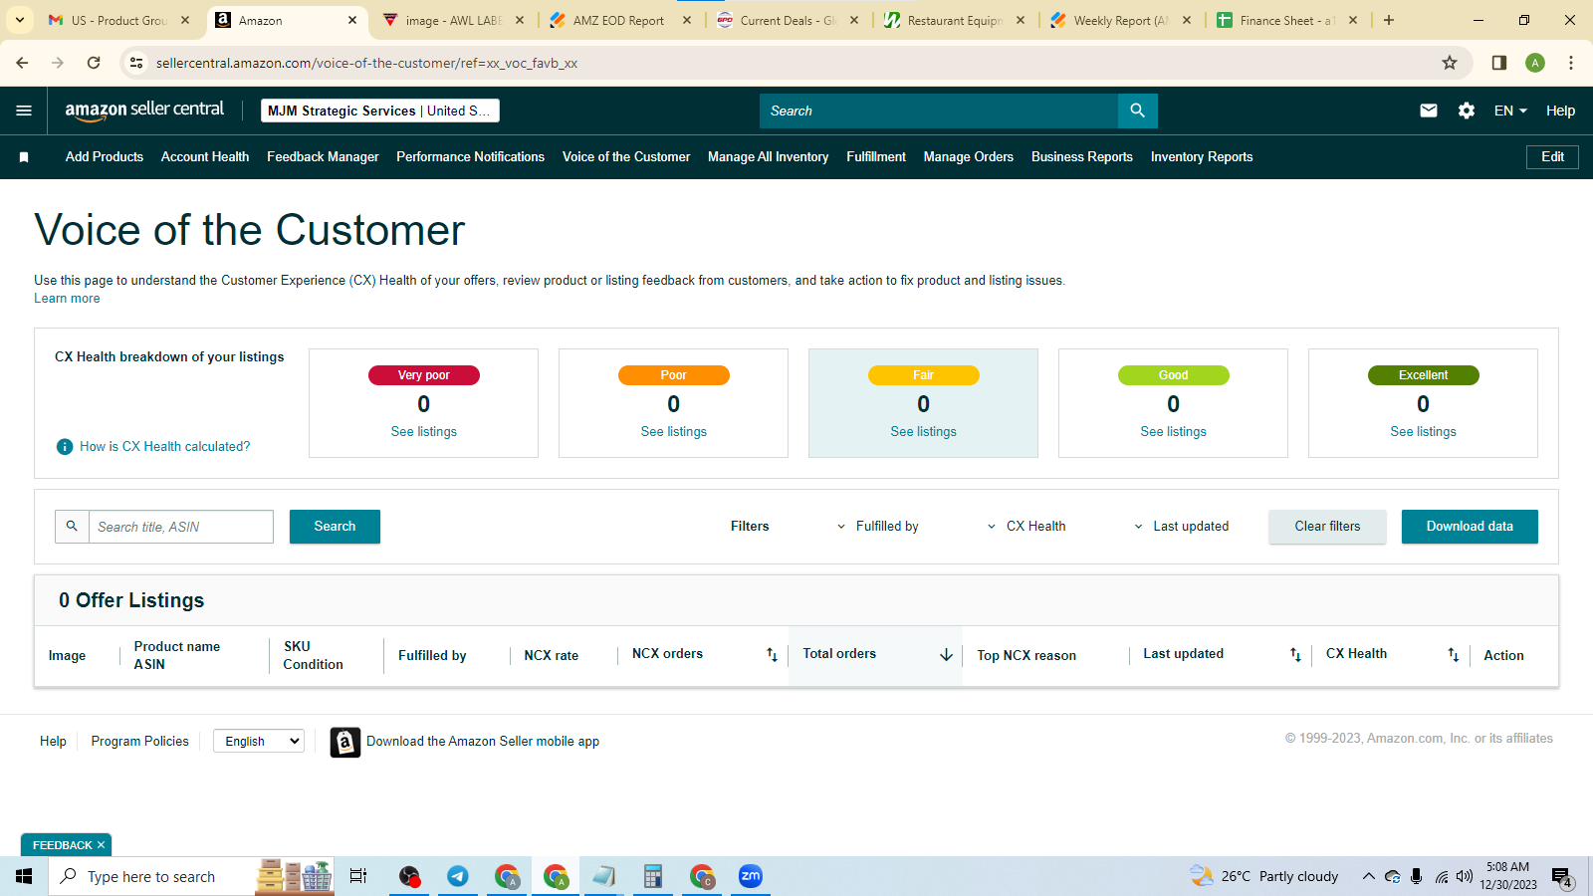1593x896 pixels.
Task: Open the Calculator from the taskbar
Action: click(x=653, y=876)
